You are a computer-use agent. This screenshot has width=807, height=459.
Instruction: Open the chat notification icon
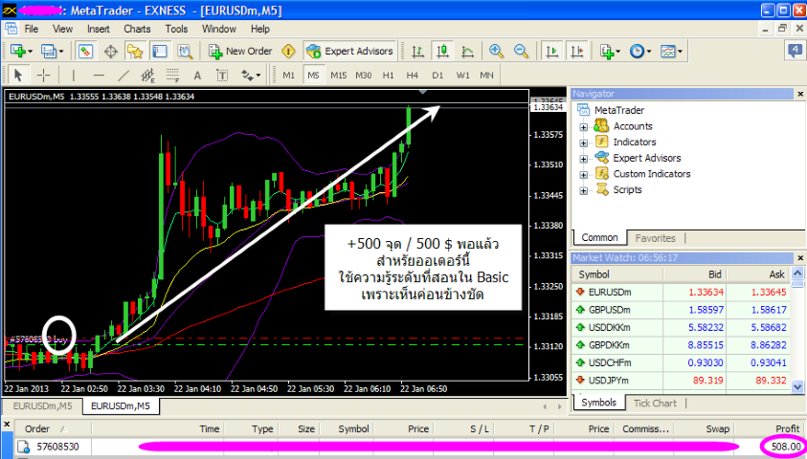[x=795, y=51]
